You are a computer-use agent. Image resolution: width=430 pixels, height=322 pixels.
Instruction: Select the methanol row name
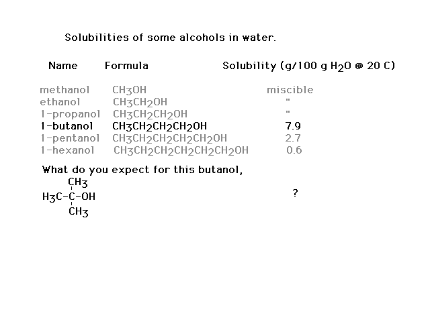[x=64, y=90]
